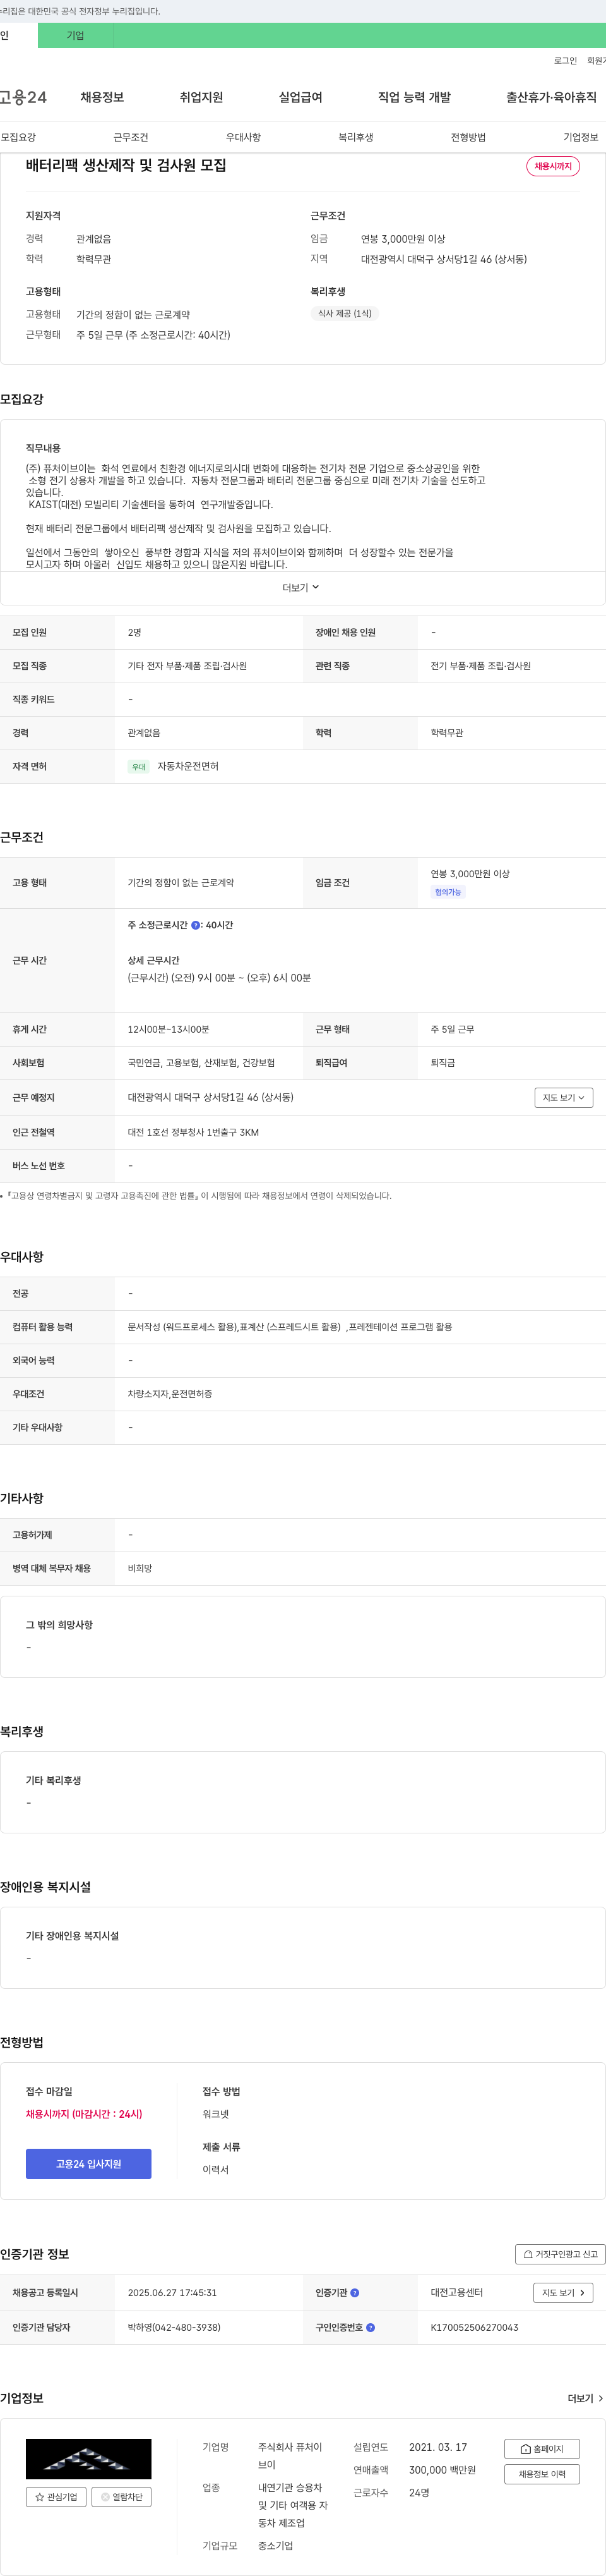This screenshot has height=2576, width=606.
Task: Click the job title 배터리팩 생산제작 및 검사원 모집
Action: pos(126,165)
